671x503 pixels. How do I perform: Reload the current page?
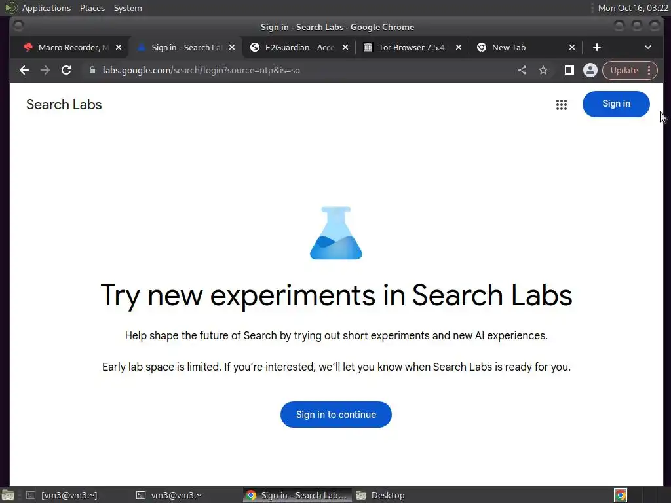coord(66,70)
